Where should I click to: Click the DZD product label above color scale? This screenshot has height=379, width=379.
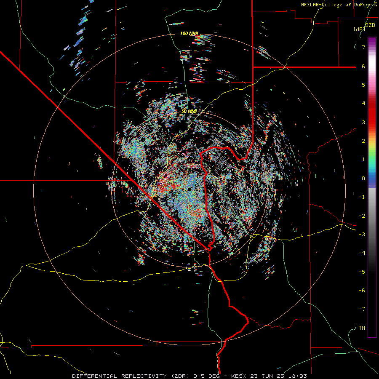pos(370,25)
